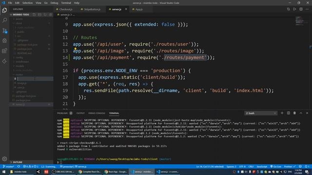The width and height of the screenshot is (312, 175).
Task: Click the notifications bell in status bar
Action: coord(307,166)
